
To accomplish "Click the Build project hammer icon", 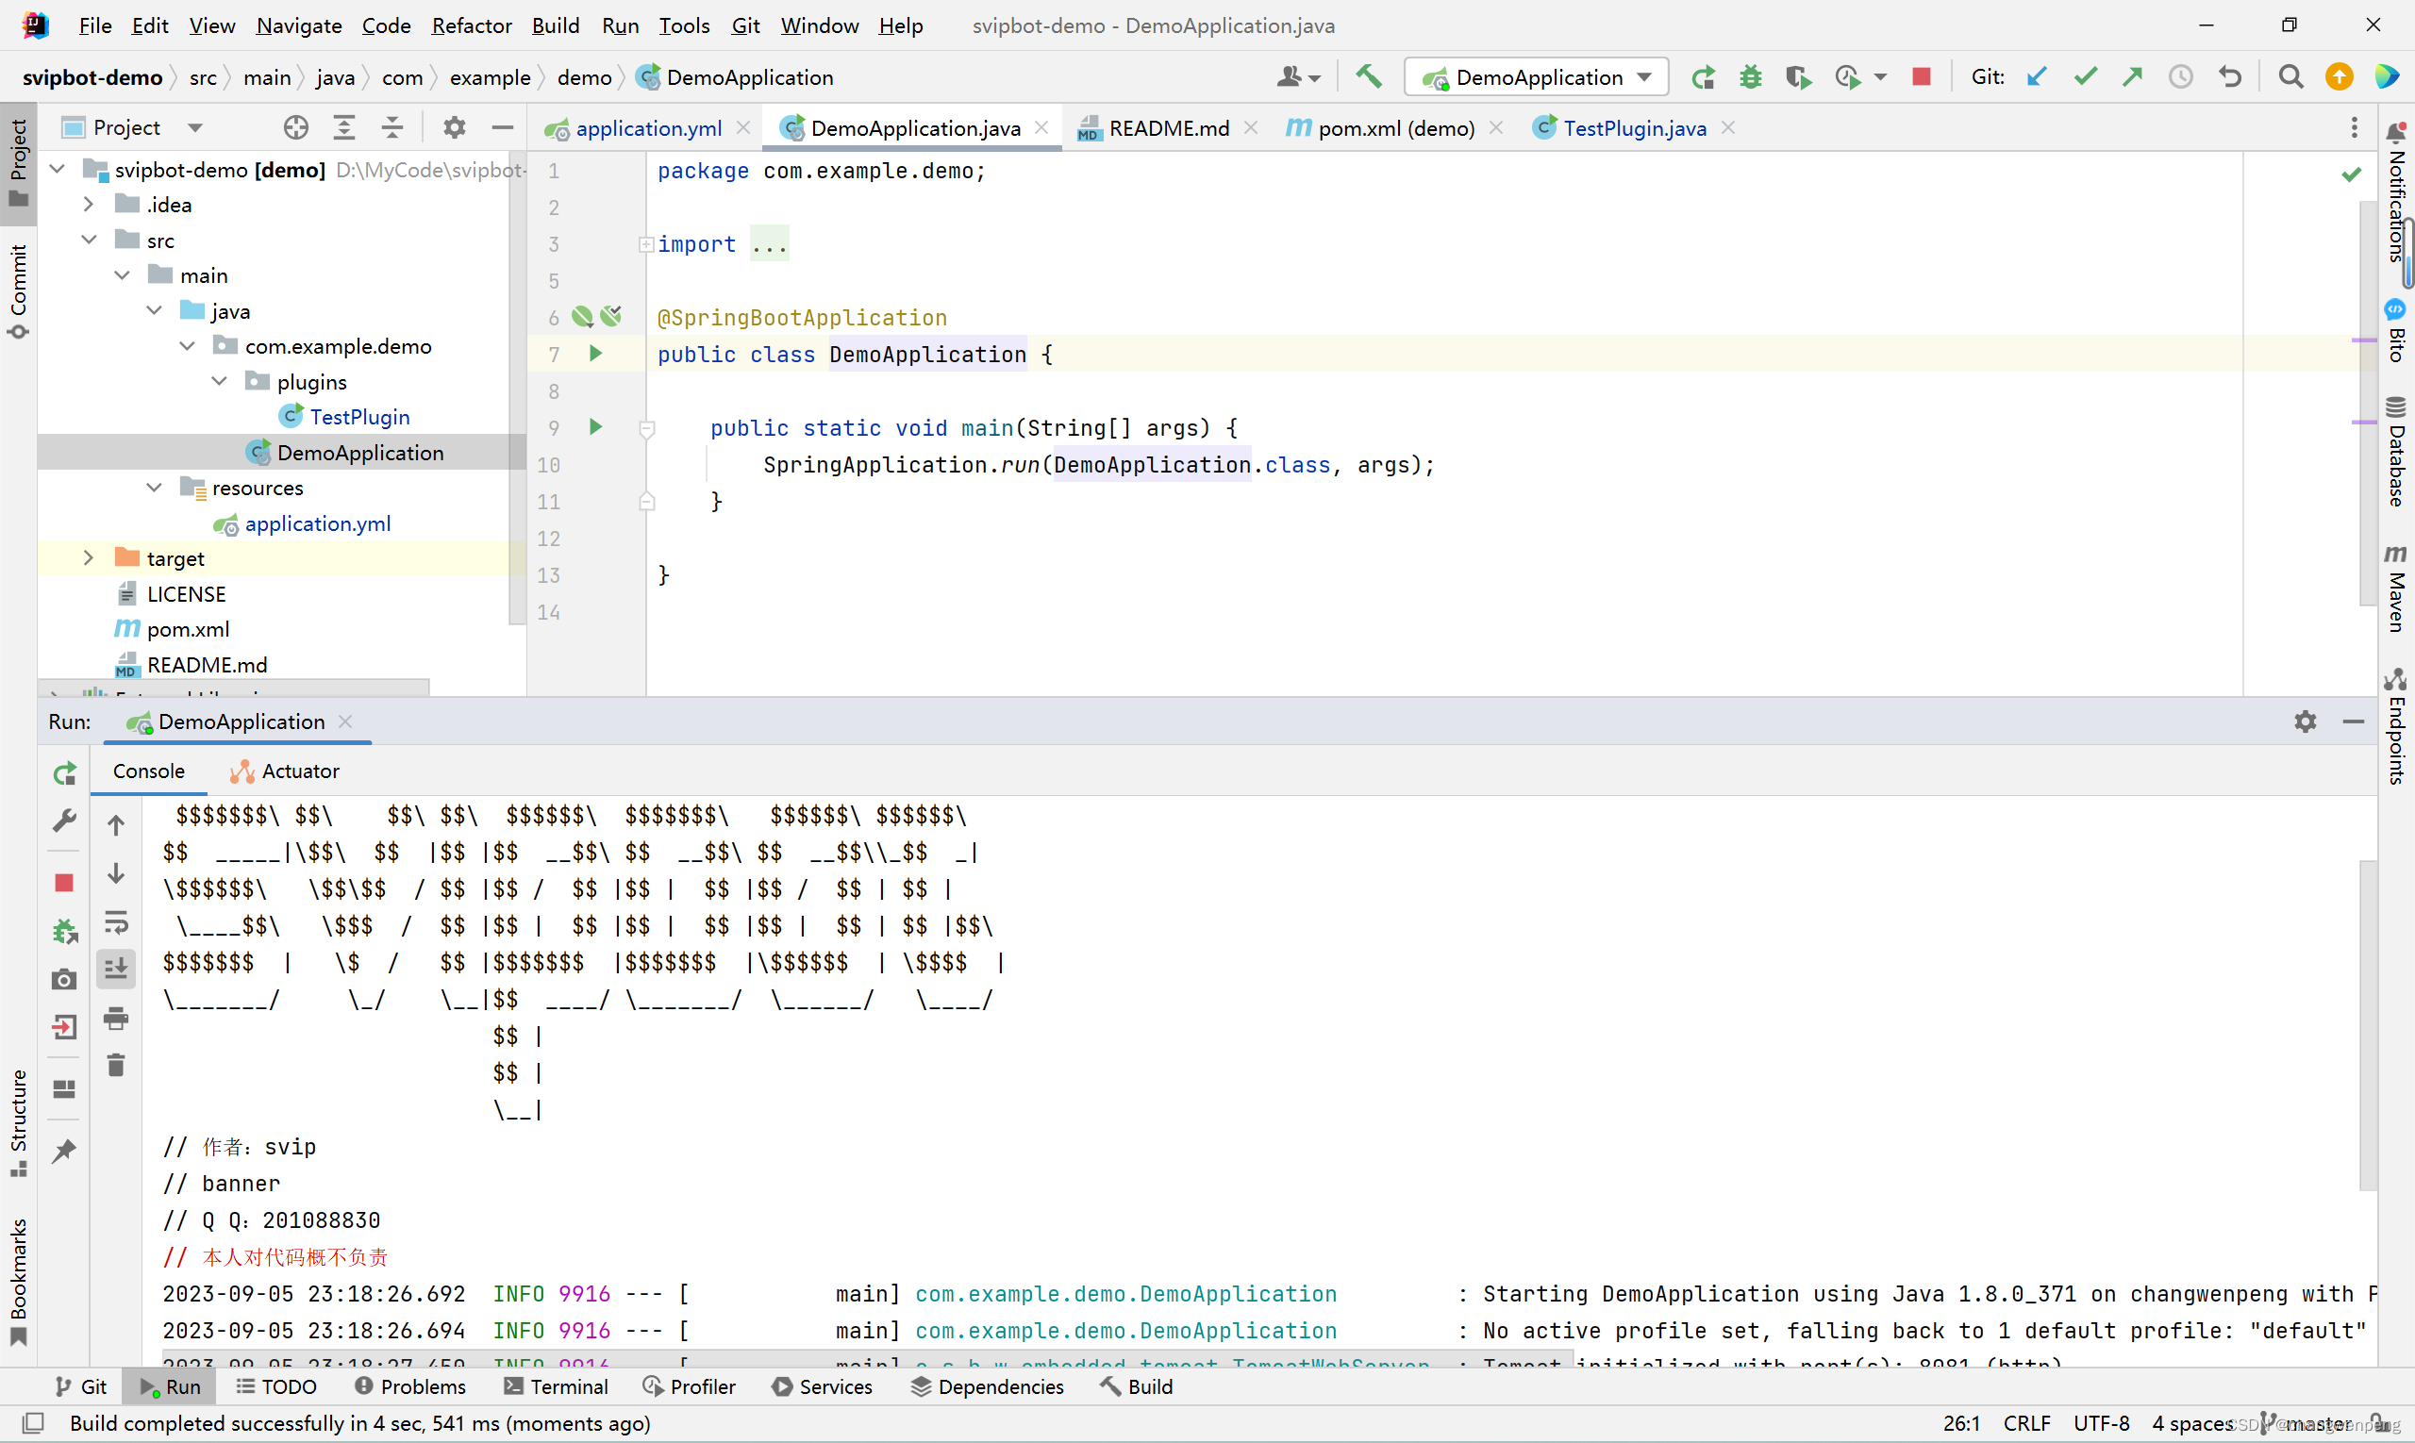I will (x=1369, y=76).
